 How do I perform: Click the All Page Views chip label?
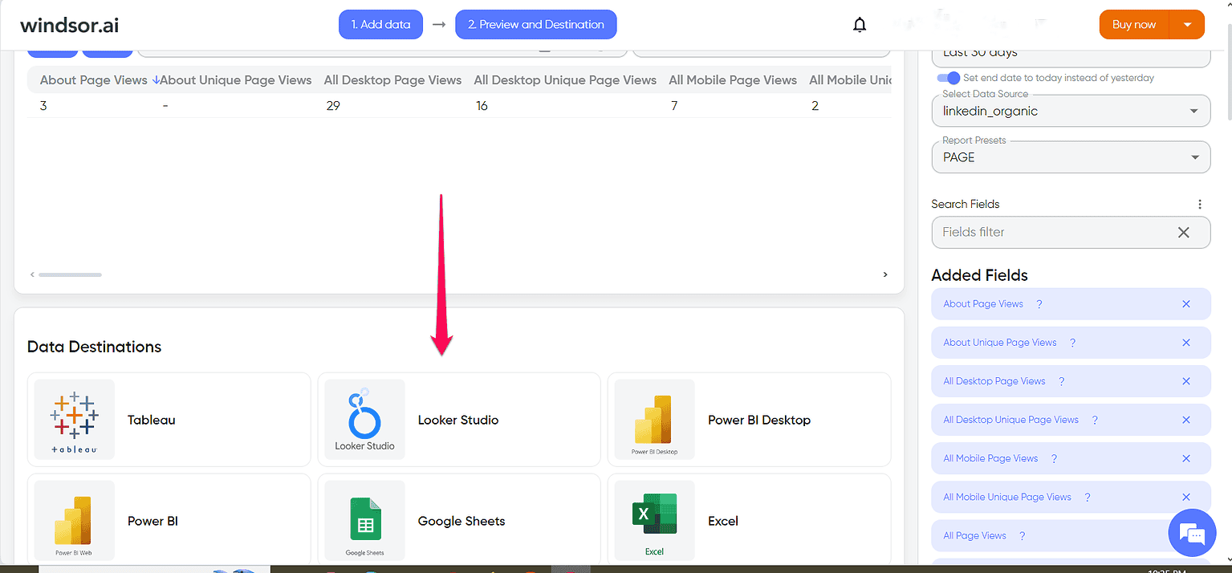[974, 535]
